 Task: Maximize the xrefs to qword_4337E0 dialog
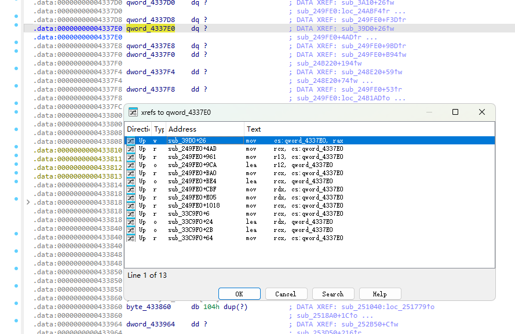click(x=455, y=112)
